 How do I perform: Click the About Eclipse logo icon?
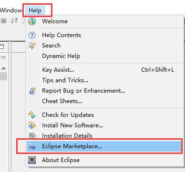pyautogui.click(x=32, y=160)
